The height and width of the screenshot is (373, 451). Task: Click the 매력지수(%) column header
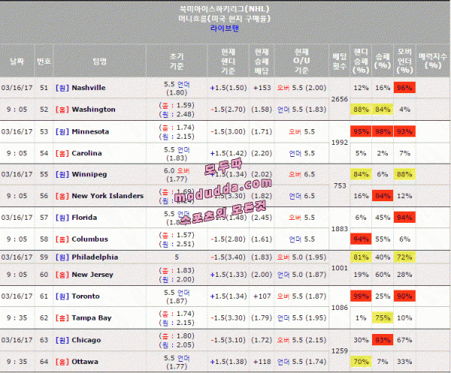point(433,61)
